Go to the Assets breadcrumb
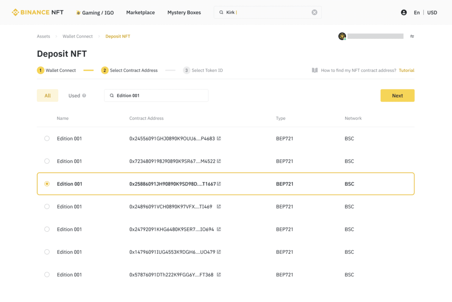 (43, 37)
